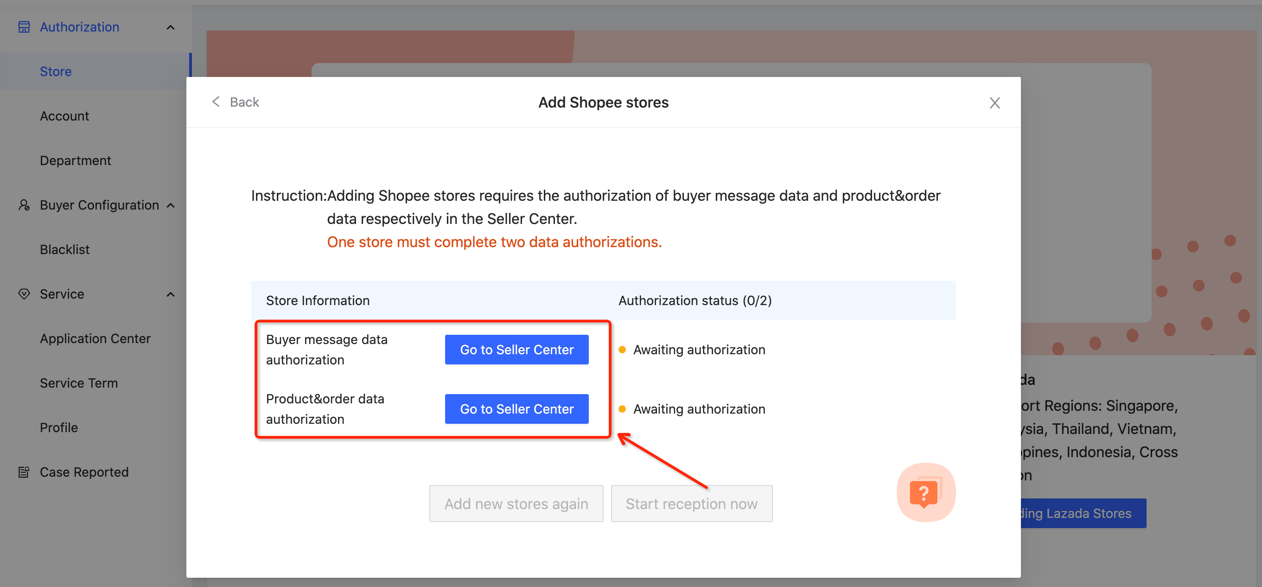This screenshot has width=1262, height=587.
Task: Click the Service shield icon
Action: tap(24, 294)
